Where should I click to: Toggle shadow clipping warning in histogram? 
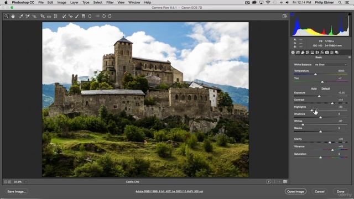click(293, 14)
